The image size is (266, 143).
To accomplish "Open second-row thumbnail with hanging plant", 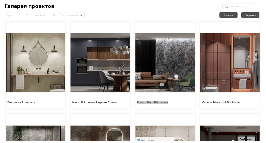I will coord(36,133).
